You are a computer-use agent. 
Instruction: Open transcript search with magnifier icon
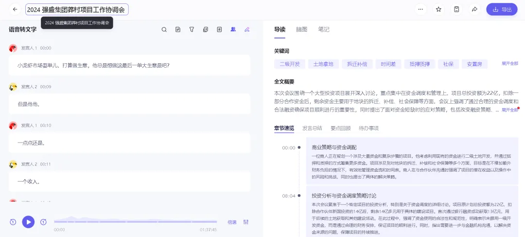click(x=164, y=30)
